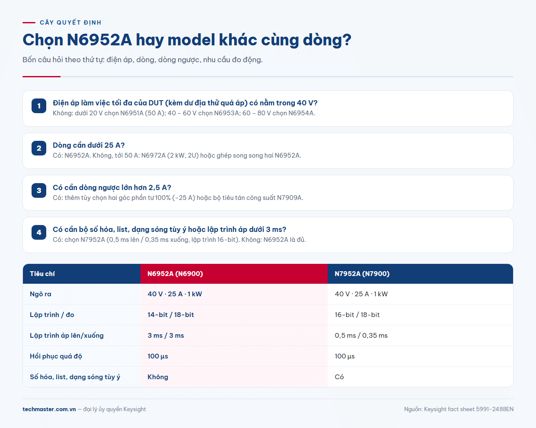The width and height of the screenshot is (536, 428).
Task: Click "40 V · 25 A · 1 kW" in N6952A column
Action: click(x=175, y=294)
